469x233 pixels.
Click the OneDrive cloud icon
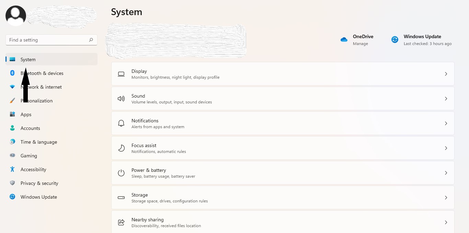click(344, 40)
